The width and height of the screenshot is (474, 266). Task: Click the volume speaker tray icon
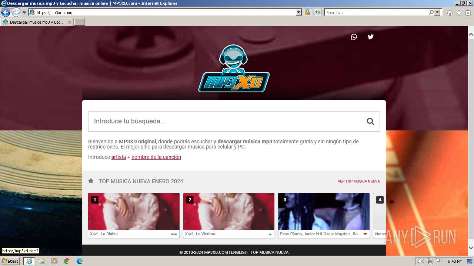pos(421,261)
